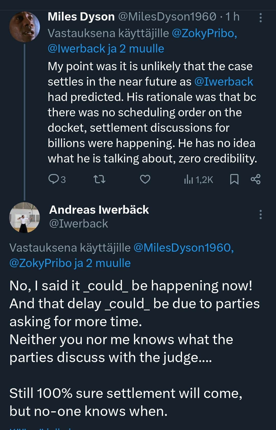Retweet Miles Dyson's tweet
This screenshot has width=276, height=430.
pos(99,179)
